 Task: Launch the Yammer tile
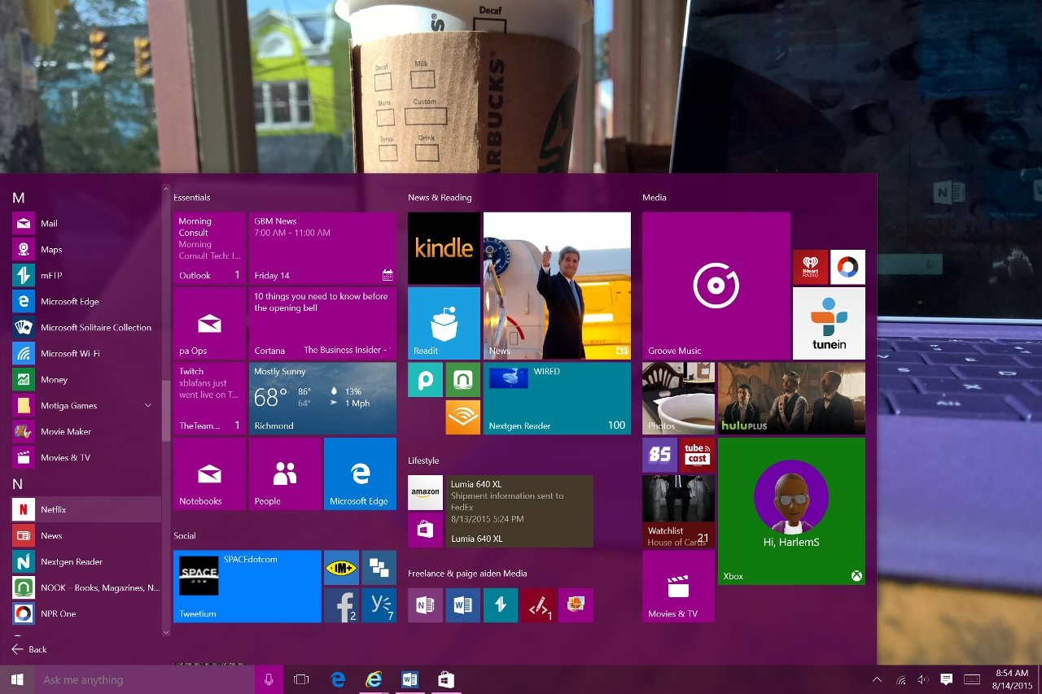coord(379,605)
